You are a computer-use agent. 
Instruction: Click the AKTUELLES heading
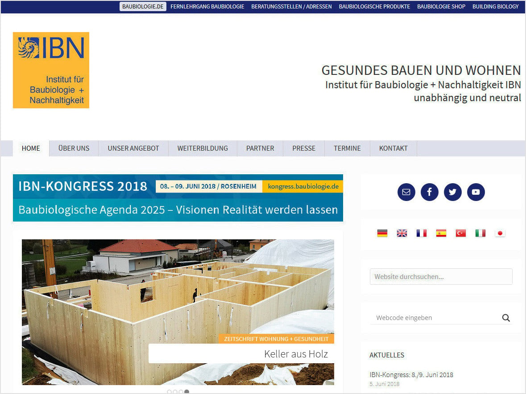[x=387, y=355]
